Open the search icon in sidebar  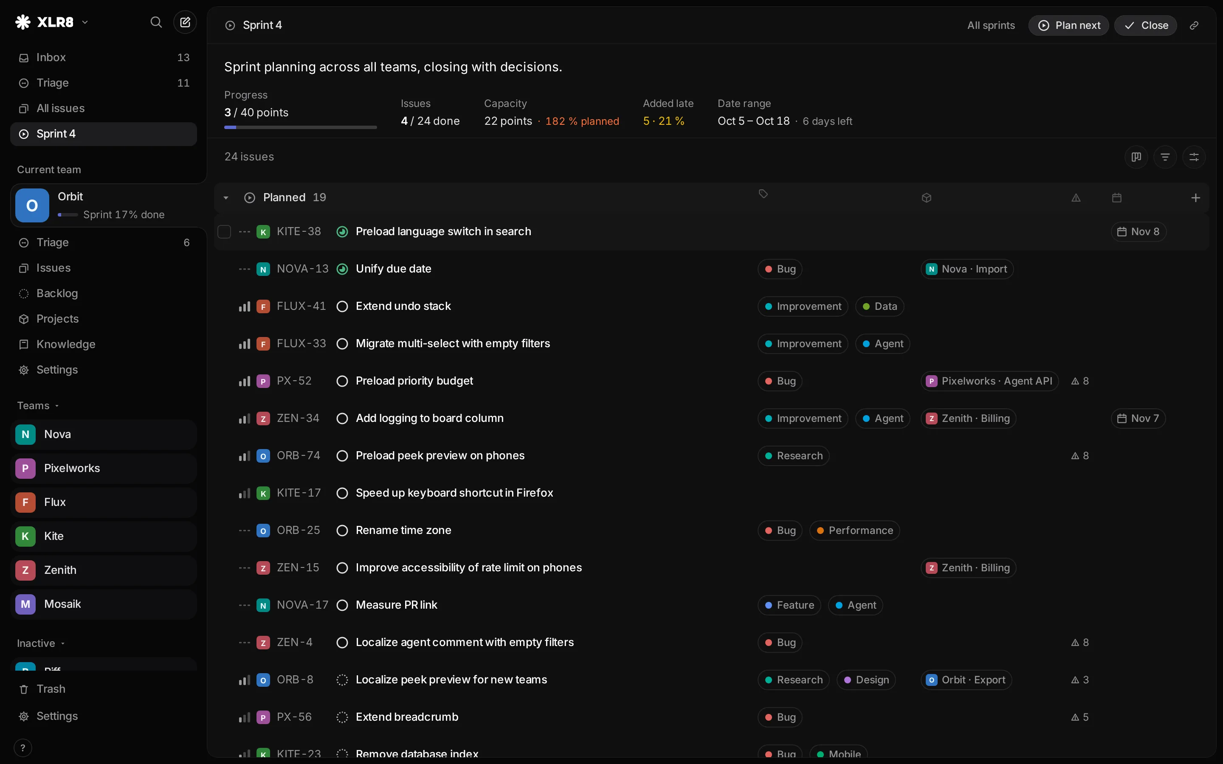(x=156, y=22)
